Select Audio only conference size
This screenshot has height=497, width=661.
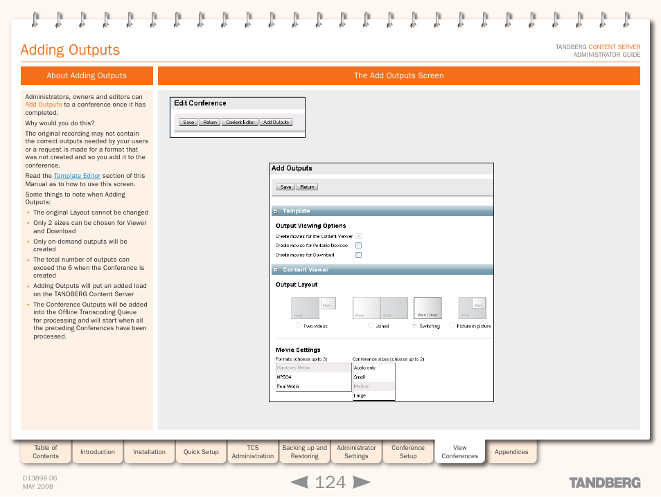click(x=373, y=368)
